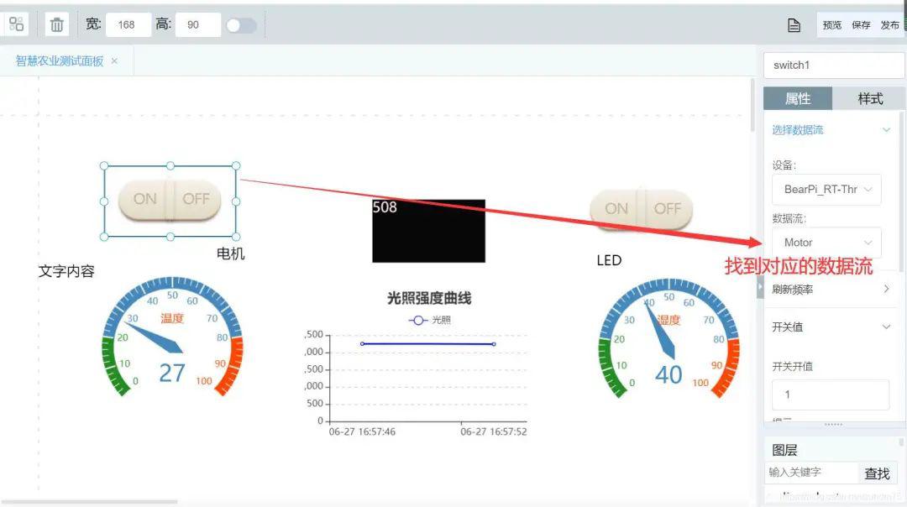The width and height of the screenshot is (907, 507).
Task: Toggle the switch next to height field
Action: click(241, 25)
